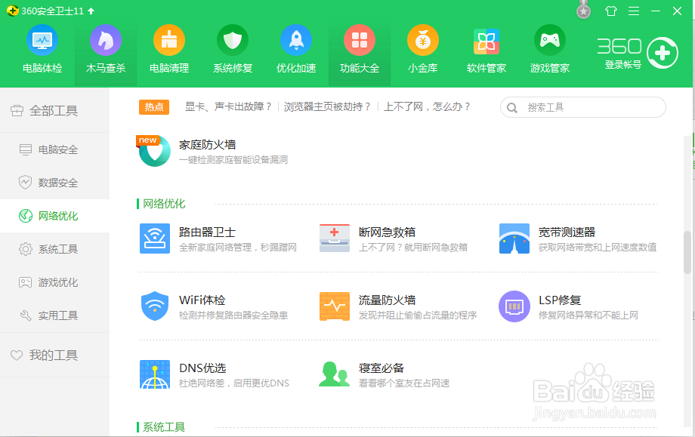Viewport: 695px width, 437px height.
Task: Click hot topic 浏览器主页被劫持？
Action: click(327, 106)
